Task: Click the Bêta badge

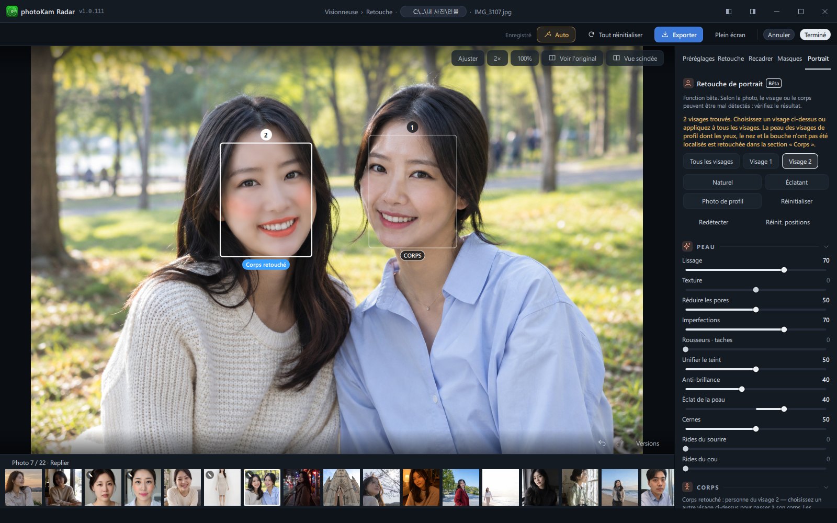Action: point(774,83)
